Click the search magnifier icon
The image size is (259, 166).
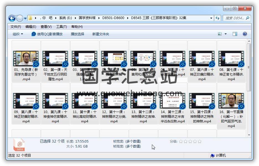[x=248, y=18]
